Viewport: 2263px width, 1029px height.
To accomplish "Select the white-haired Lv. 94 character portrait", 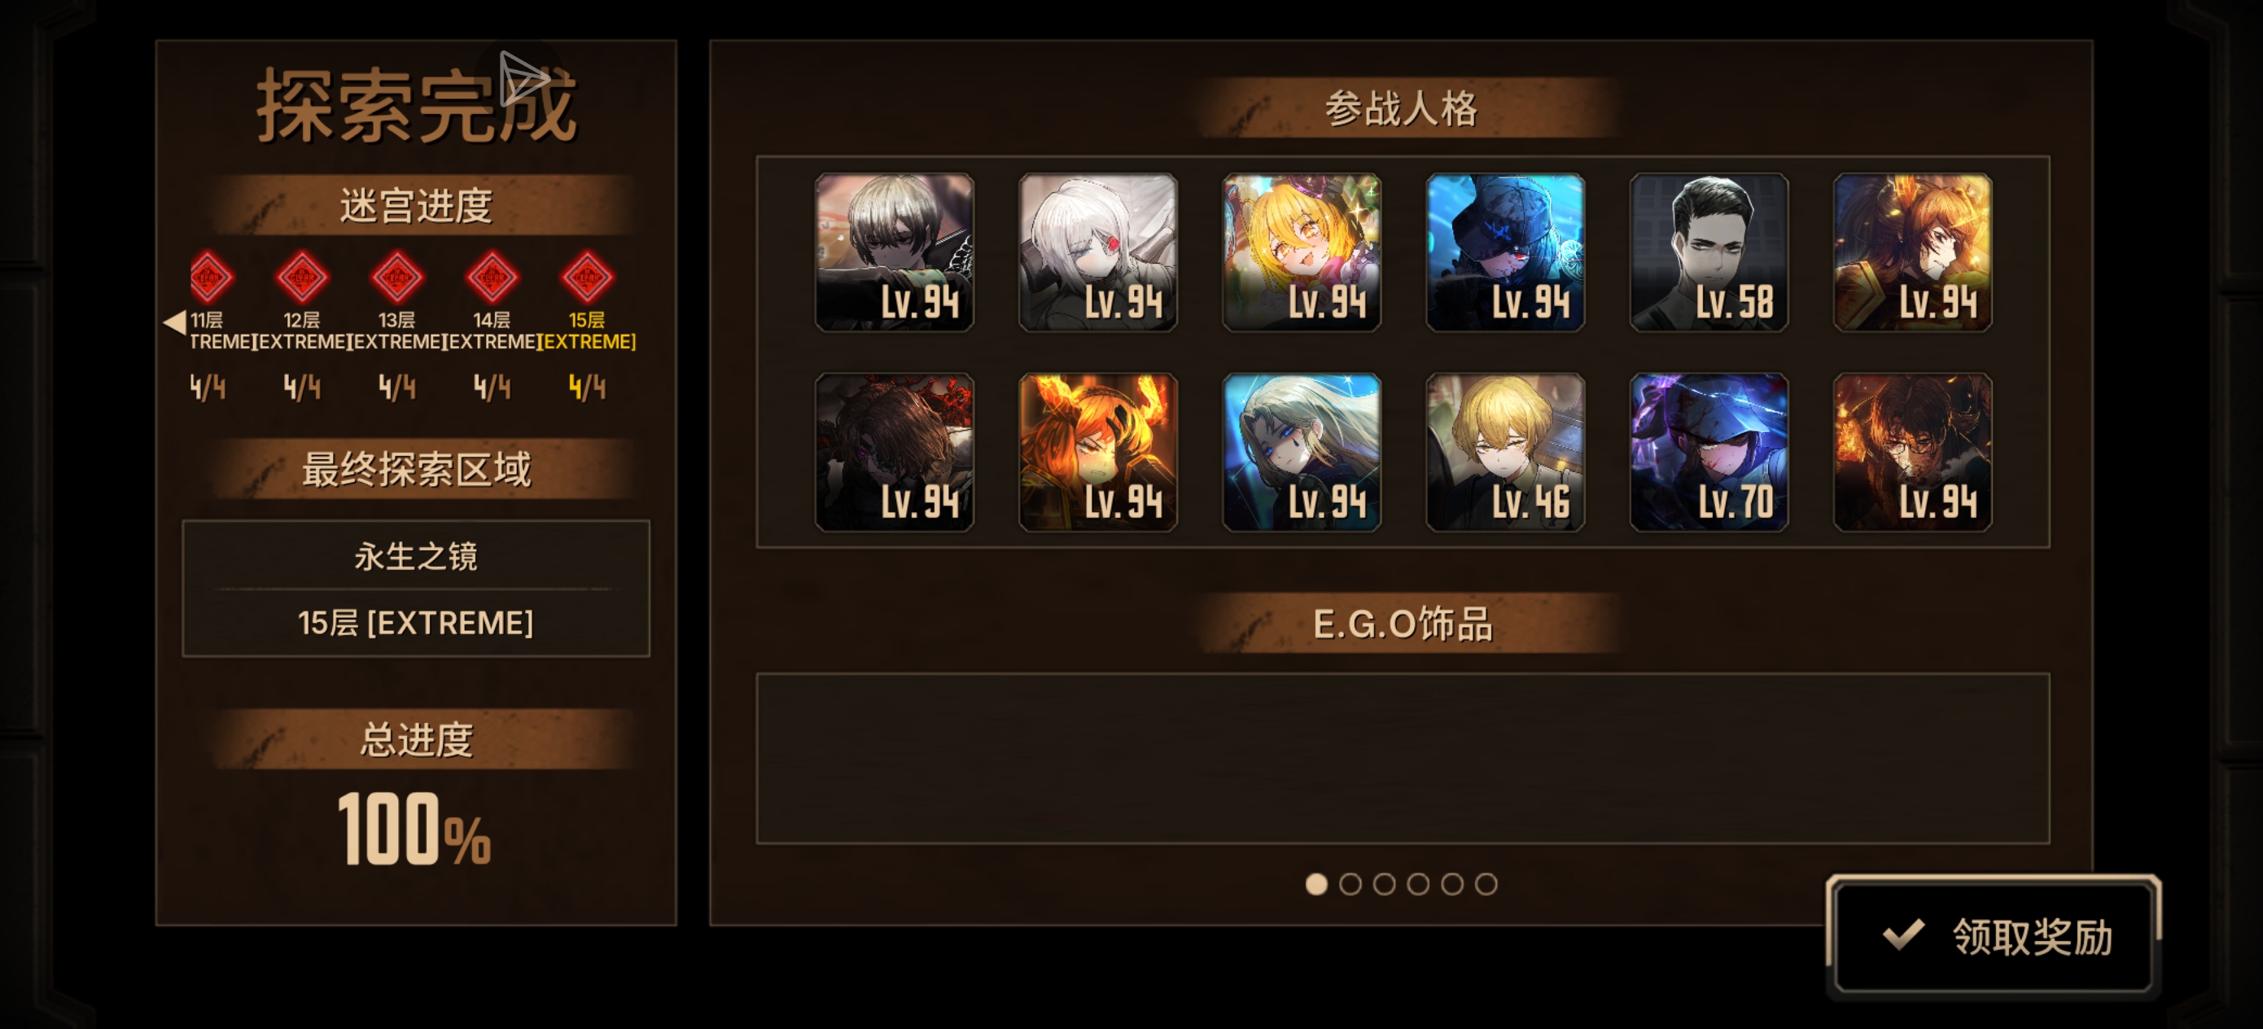I will click(x=1097, y=252).
